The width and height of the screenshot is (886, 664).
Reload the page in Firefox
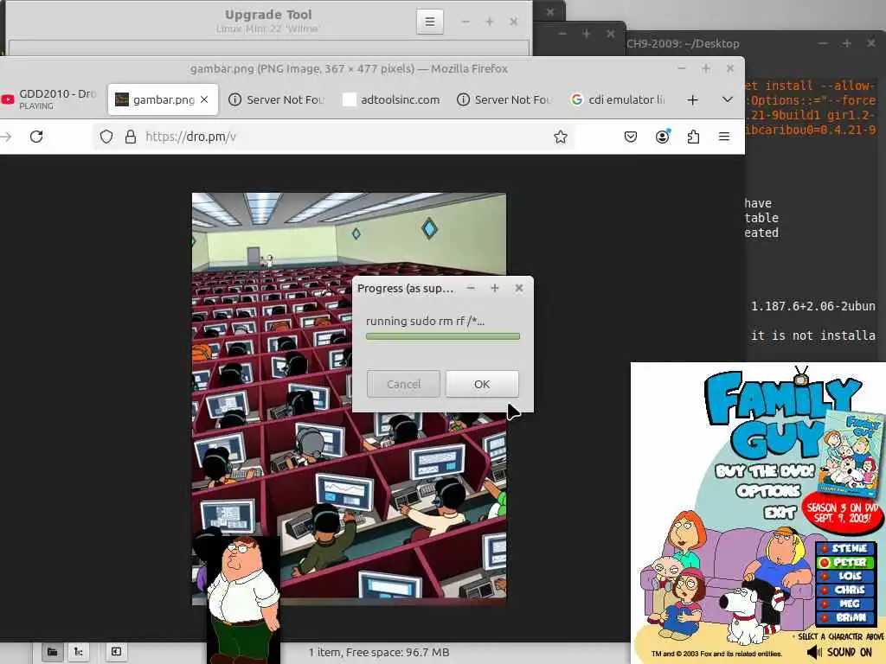click(36, 137)
